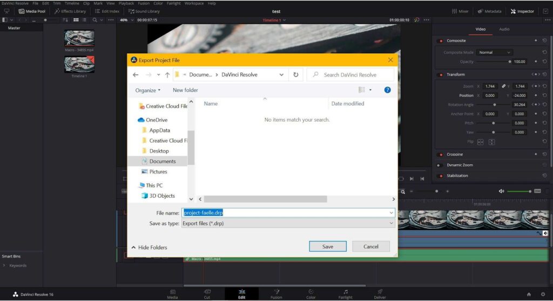553x301 pixels.
Task: Collapse the Hide Folders expander
Action: pos(149,247)
